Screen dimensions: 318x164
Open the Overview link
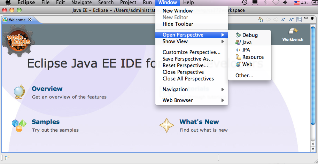tap(47, 89)
